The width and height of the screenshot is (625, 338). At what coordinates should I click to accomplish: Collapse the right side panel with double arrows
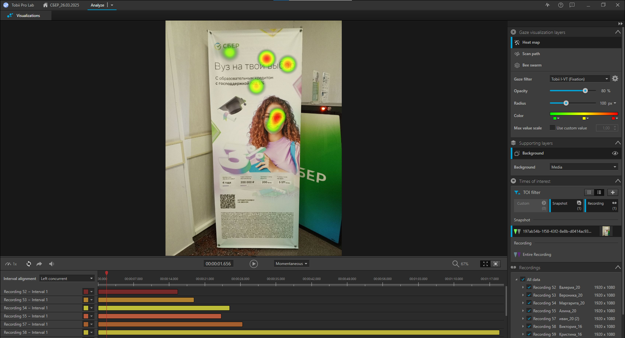tap(620, 24)
